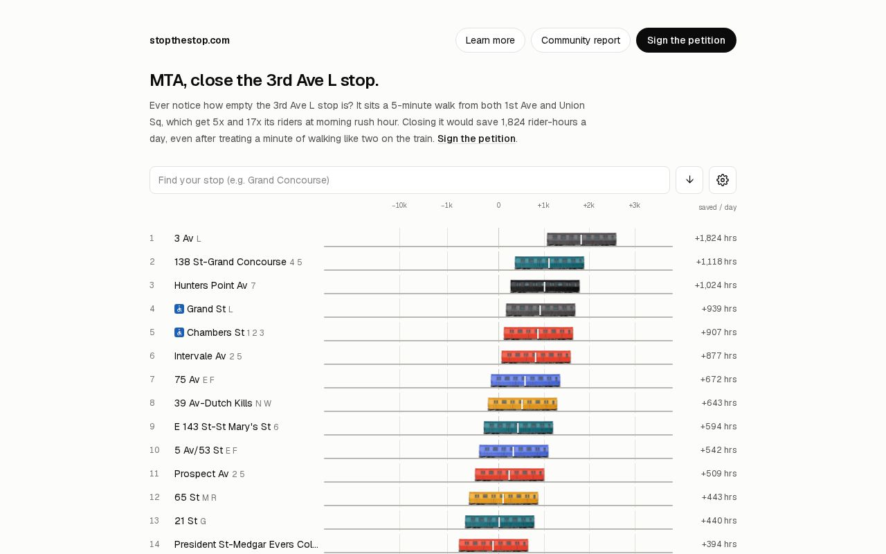
Task: Go to stopthestop.com home logo
Action: tap(190, 40)
